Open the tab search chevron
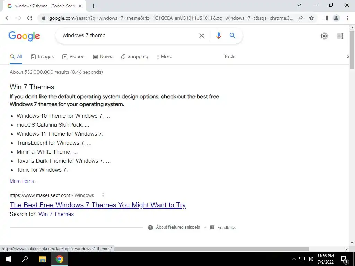Image resolution: width=355 pixels, height=266 pixels. pyautogui.click(x=299, y=5)
